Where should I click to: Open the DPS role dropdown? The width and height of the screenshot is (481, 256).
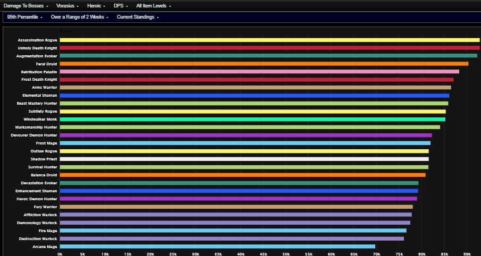(x=121, y=6)
